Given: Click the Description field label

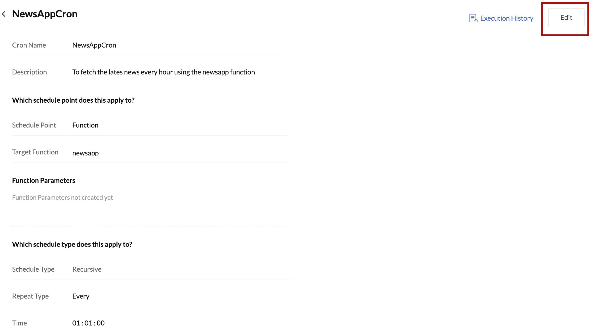Looking at the screenshot, I should click(29, 72).
